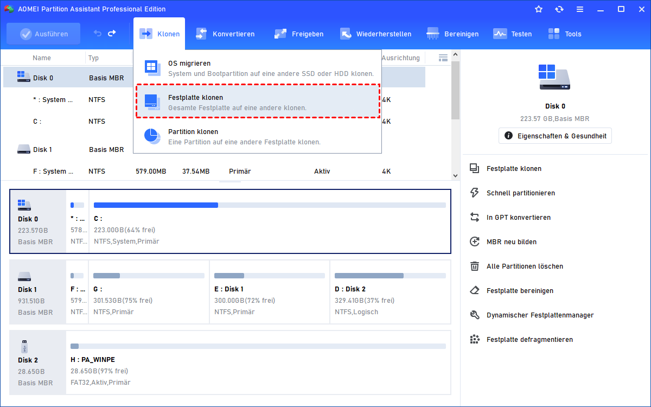Select the H : PA_WINPE partition block

258,363
